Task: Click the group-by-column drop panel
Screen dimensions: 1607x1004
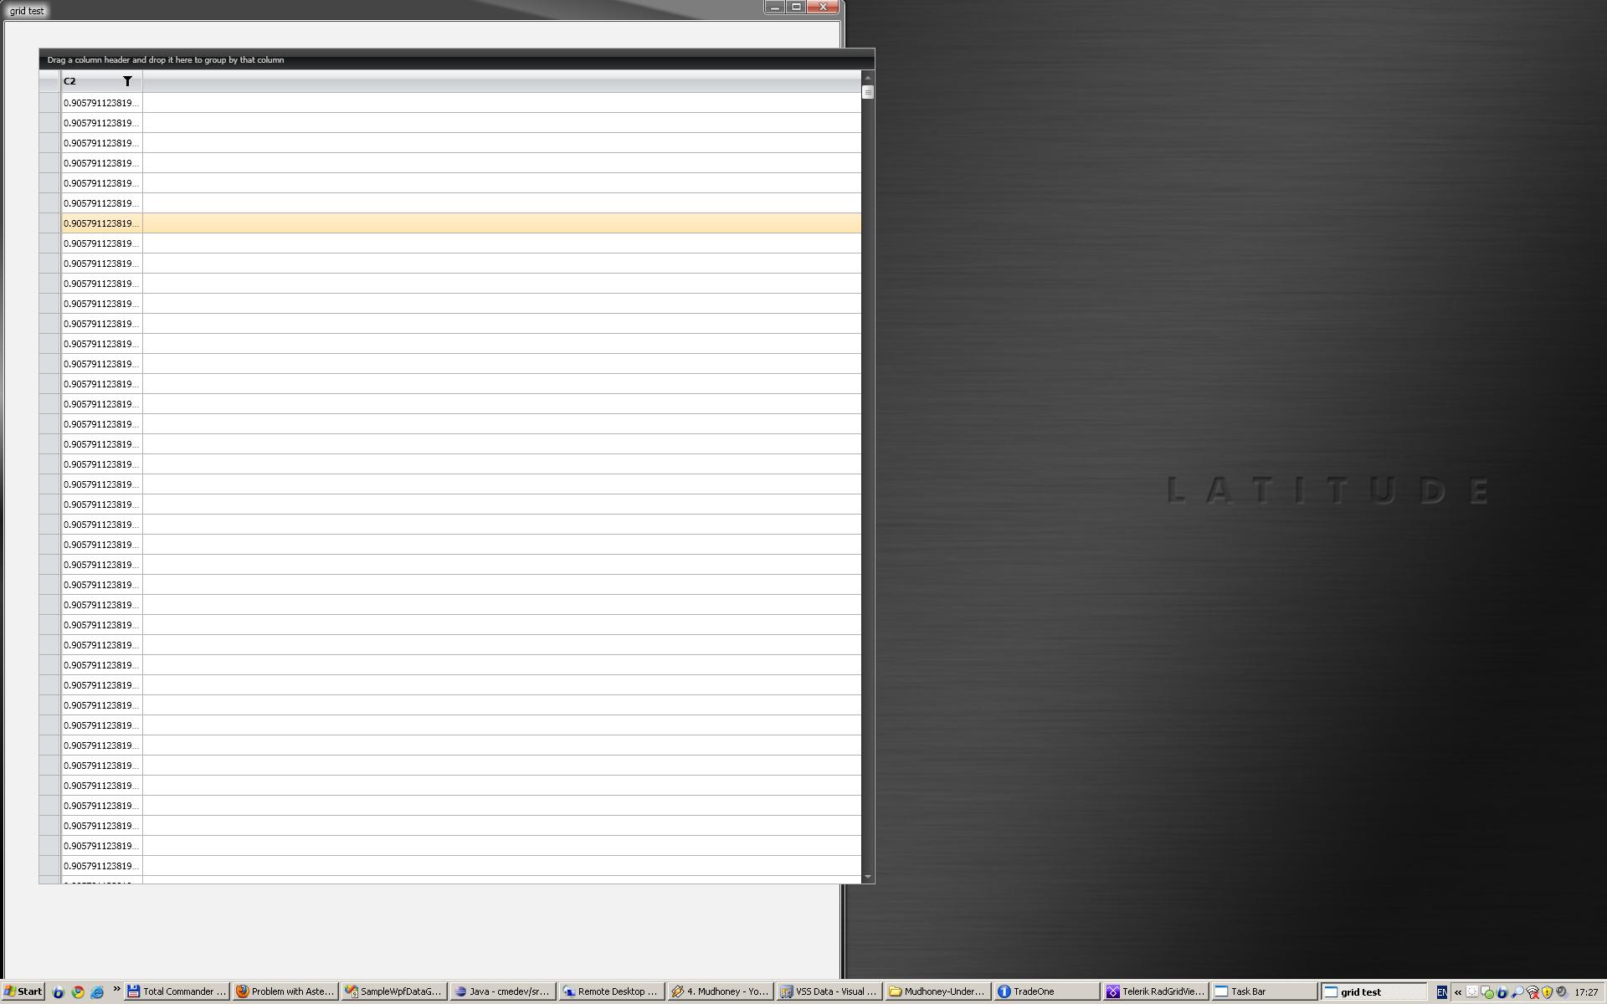Action: [456, 59]
